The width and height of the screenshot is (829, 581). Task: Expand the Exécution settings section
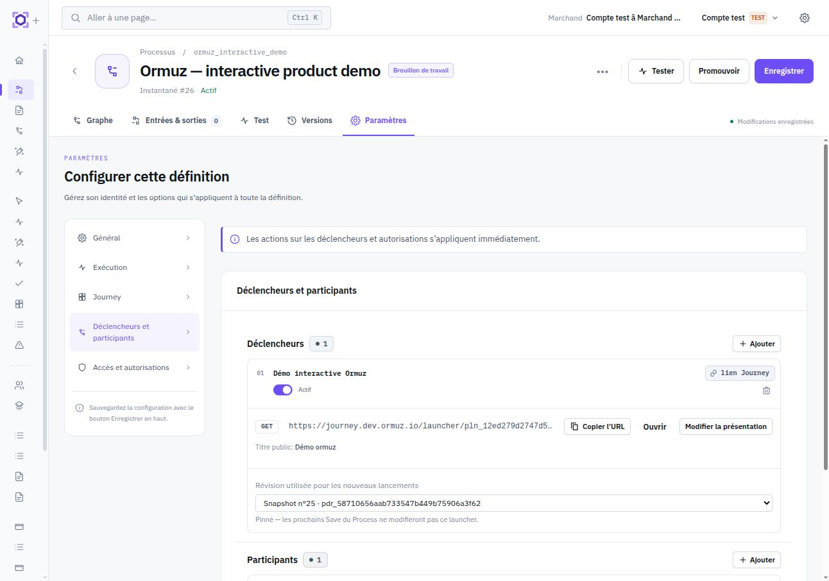point(135,267)
